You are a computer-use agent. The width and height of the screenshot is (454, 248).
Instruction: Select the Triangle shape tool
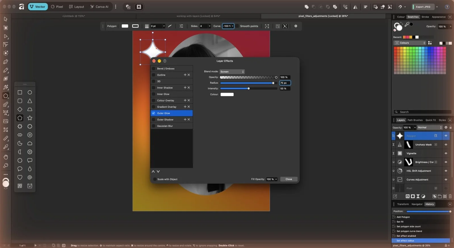(x=30, y=101)
